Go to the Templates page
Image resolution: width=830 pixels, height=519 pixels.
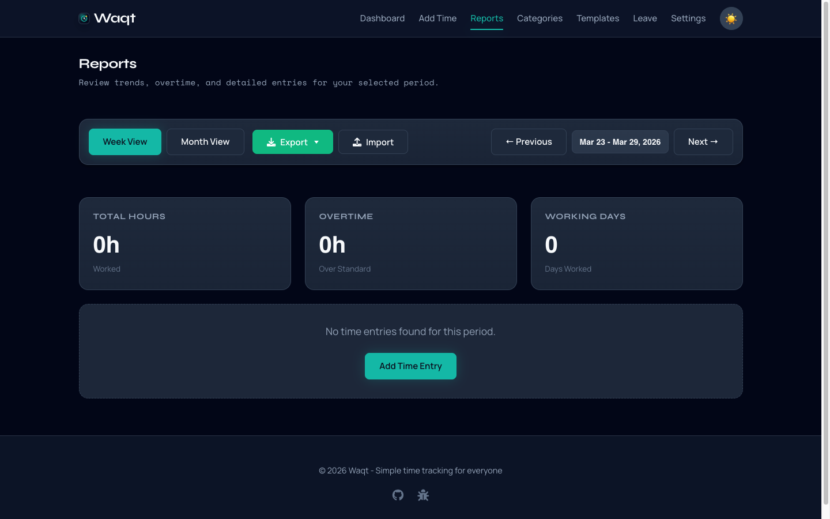click(x=598, y=18)
